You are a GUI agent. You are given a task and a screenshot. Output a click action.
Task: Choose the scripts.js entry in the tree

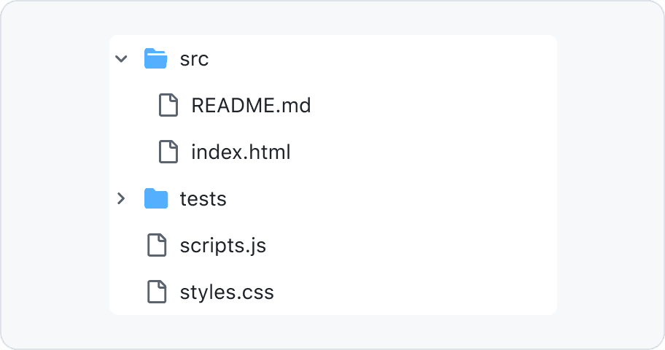tap(333, 245)
